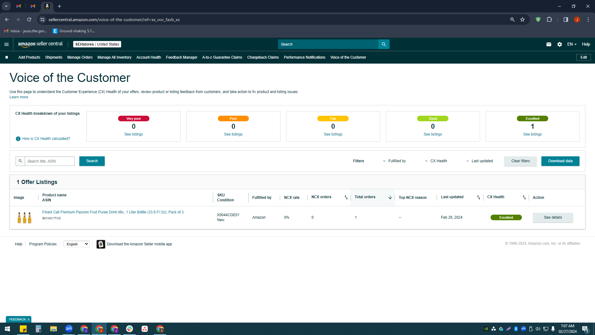Click the Download data button
Image resolution: width=595 pixels, height=335 pixels.
point(560,161)
